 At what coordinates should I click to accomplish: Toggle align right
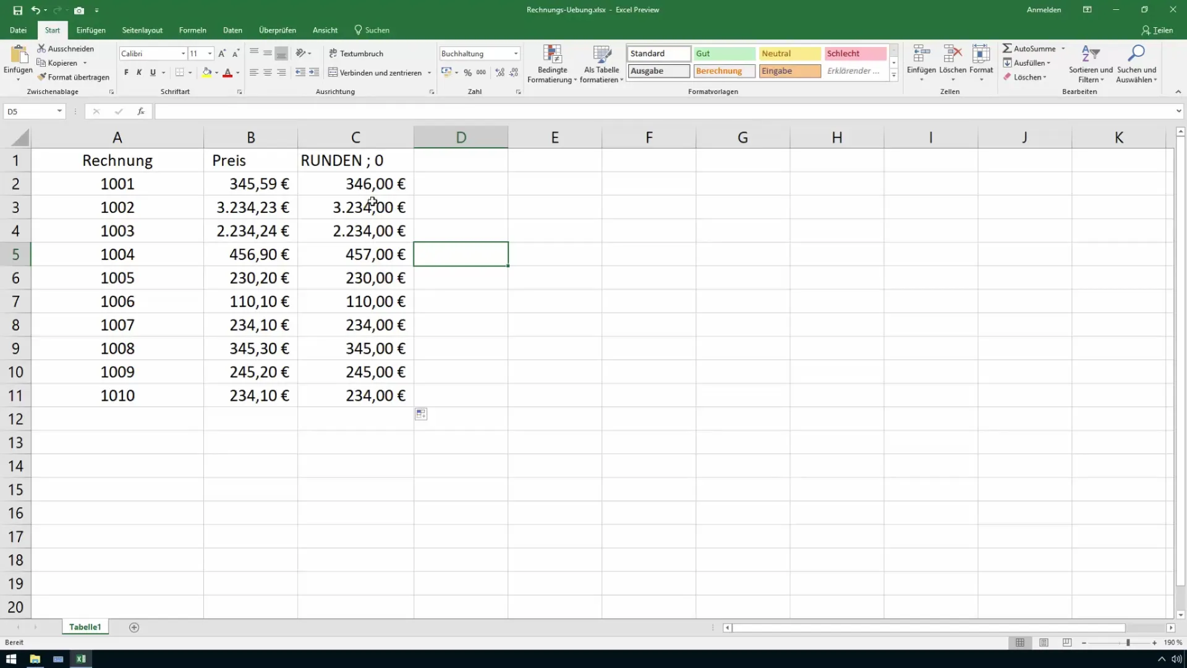281,72
